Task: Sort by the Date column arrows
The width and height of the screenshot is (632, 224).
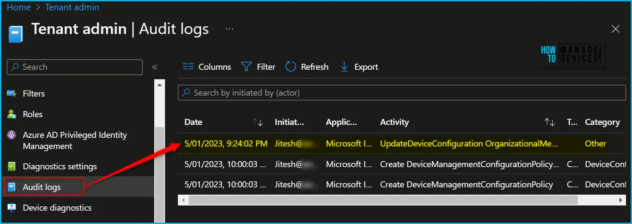Action: (x=258, y=122)
